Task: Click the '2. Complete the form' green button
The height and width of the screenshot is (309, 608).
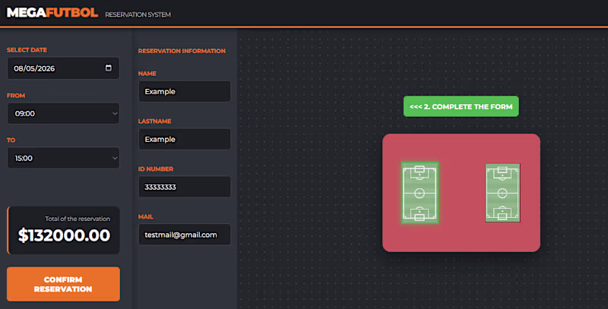Action: coord(461,106)
